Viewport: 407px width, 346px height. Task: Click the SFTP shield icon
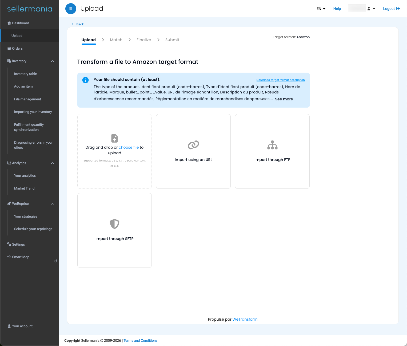click(x=114, y=224)
